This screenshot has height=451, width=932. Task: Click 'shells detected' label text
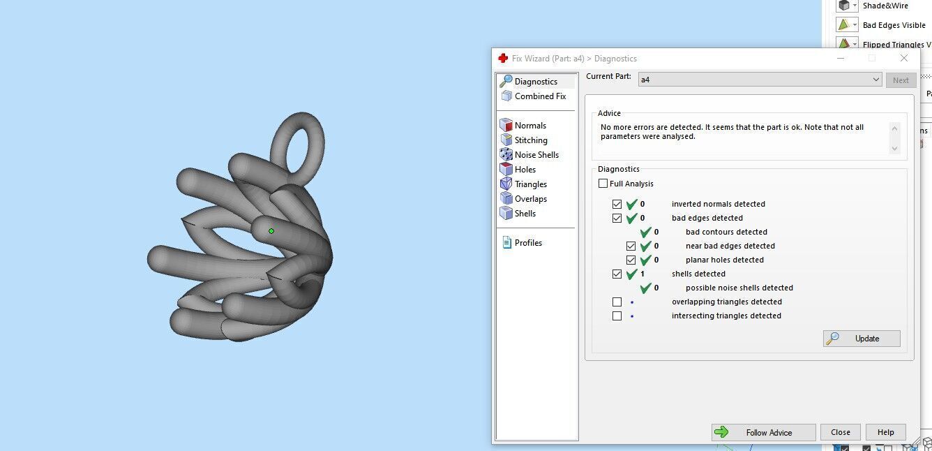[x=698, y=274]
